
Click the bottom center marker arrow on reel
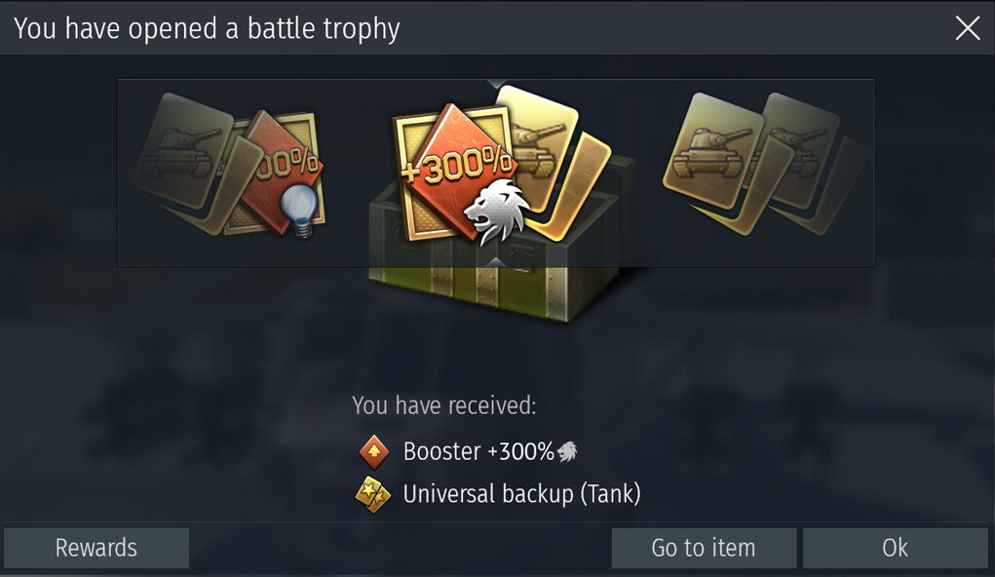pos(496,262)
